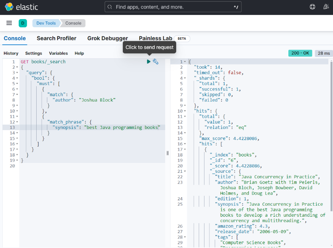Collapse response outer "hits" at line 10
The width and height of the screenshot is (333, 248).
click(x=185, y=111)
